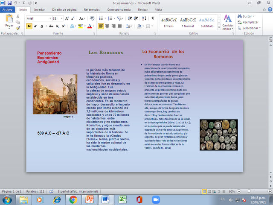Open Word Help question mark icon

coord(270,9)
